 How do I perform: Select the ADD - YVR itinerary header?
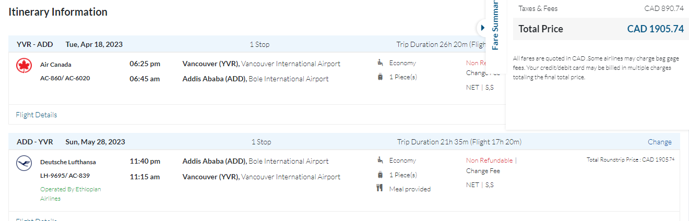pos(34,142)
